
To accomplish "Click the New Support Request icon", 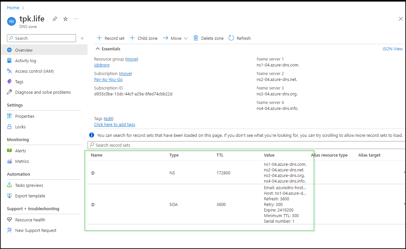I will pos(10,230).
